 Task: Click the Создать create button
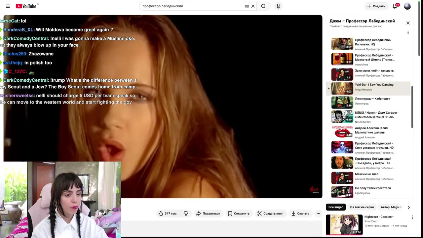tap(376, 6)
